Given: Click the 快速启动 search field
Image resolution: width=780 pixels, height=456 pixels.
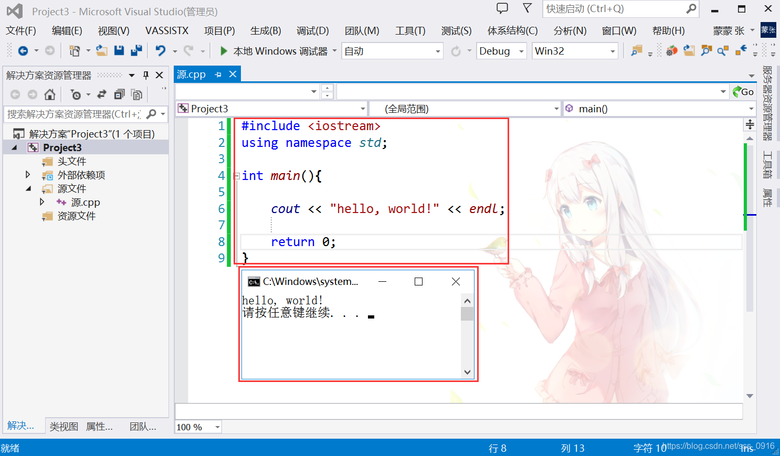Looking at the screenshot, I should pos(614,8).
